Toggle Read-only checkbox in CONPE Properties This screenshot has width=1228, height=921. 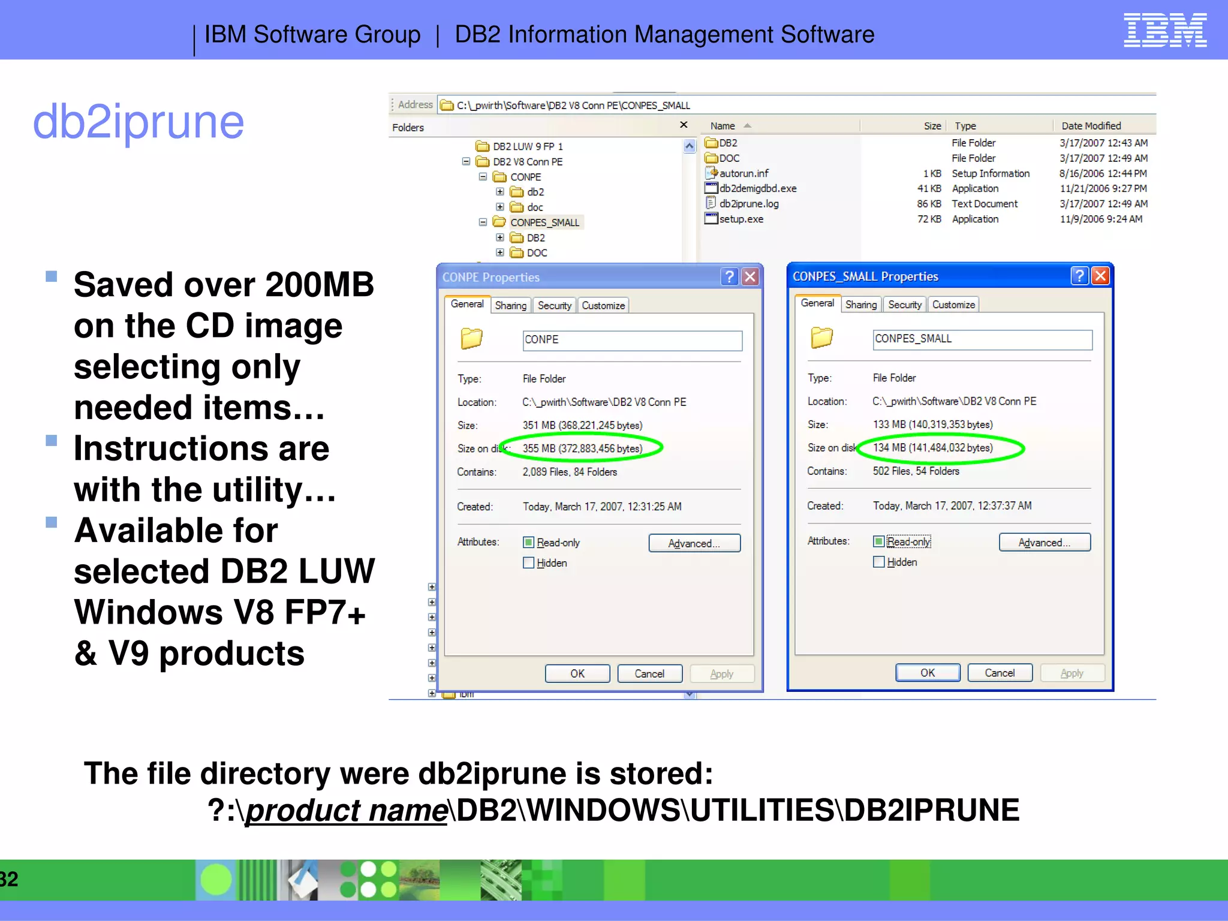[x=528, y=542]
